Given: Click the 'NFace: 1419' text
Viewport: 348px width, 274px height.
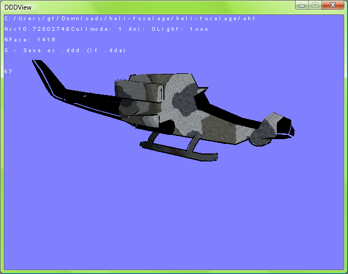Looking at the screenshot, I should click(x=30, y=40).
